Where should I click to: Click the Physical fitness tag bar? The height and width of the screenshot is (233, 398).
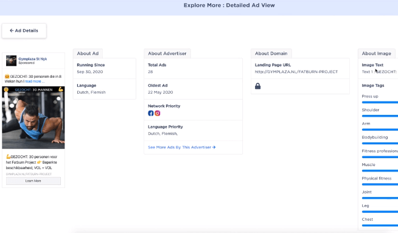coord(380,184)
